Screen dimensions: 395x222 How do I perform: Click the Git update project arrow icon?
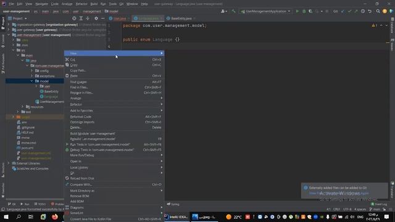click(343, 11)
